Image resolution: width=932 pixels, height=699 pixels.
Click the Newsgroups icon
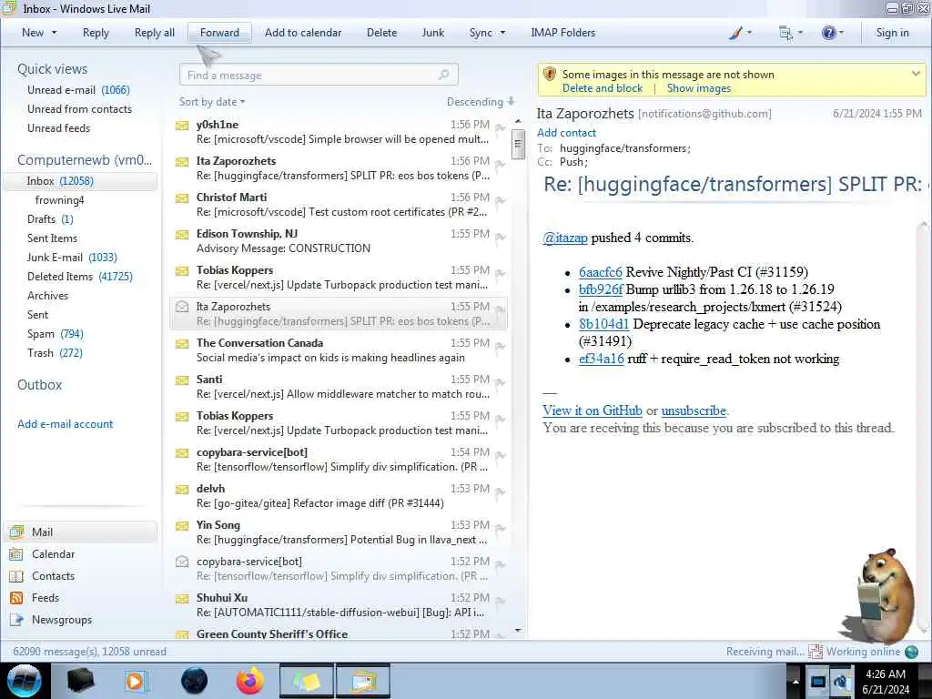[16, 620]
